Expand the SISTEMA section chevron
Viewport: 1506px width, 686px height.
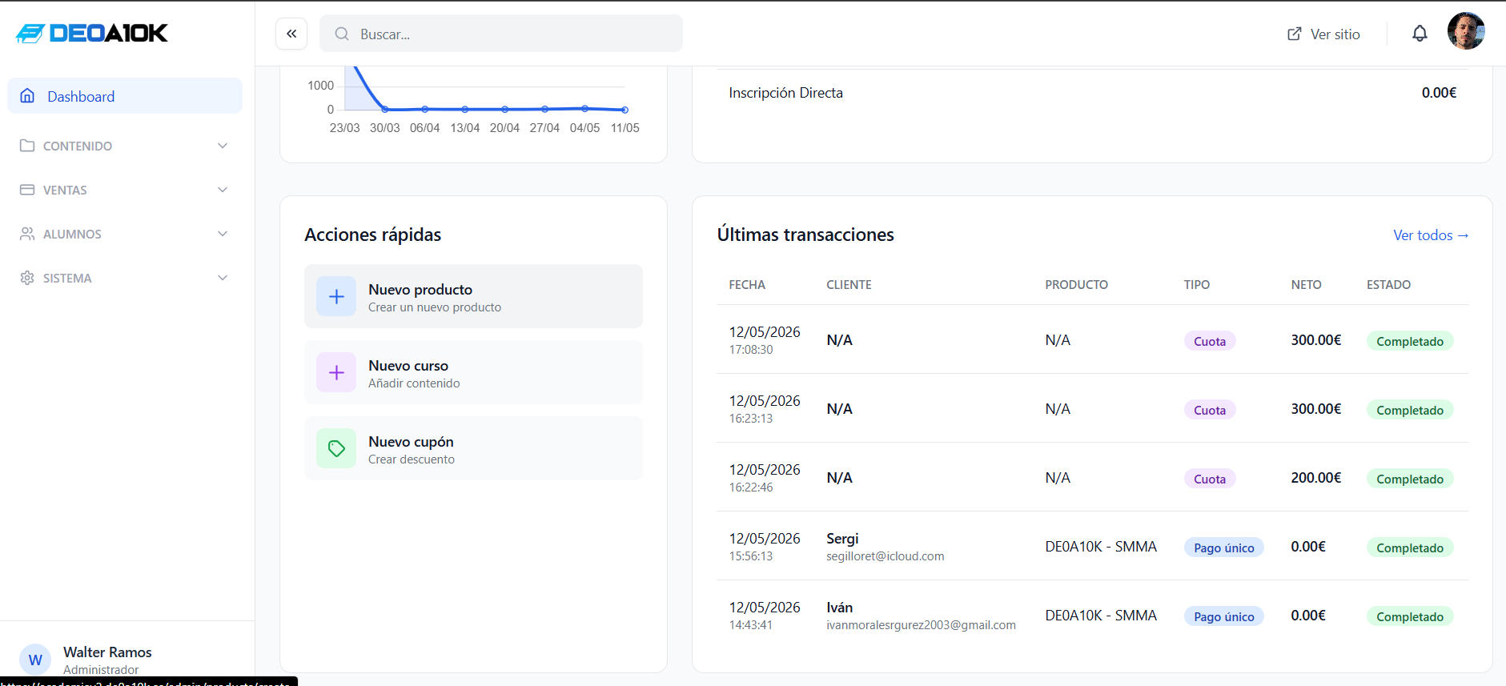point(223,278)
